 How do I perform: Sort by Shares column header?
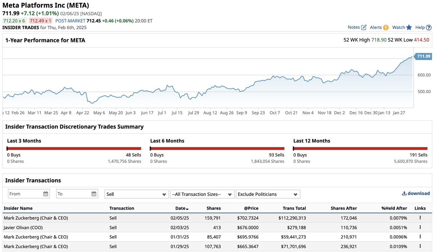point(213,208)
